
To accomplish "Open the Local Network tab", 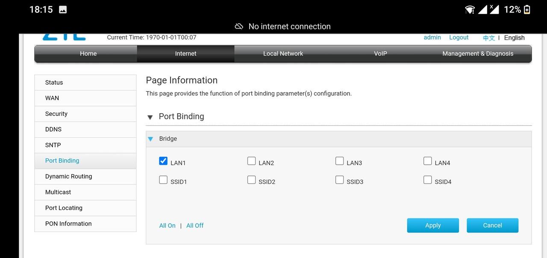I will (283, 54).
